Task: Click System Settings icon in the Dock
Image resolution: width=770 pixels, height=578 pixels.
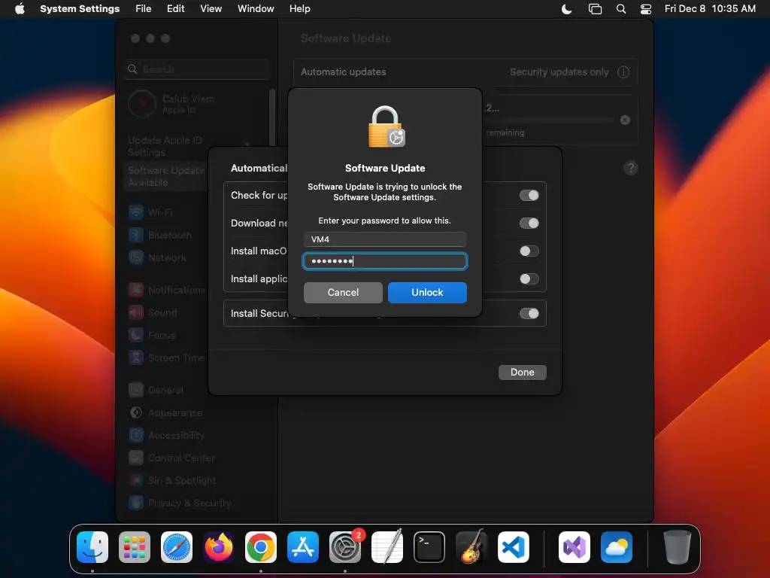Action: (x=345, y=547)
